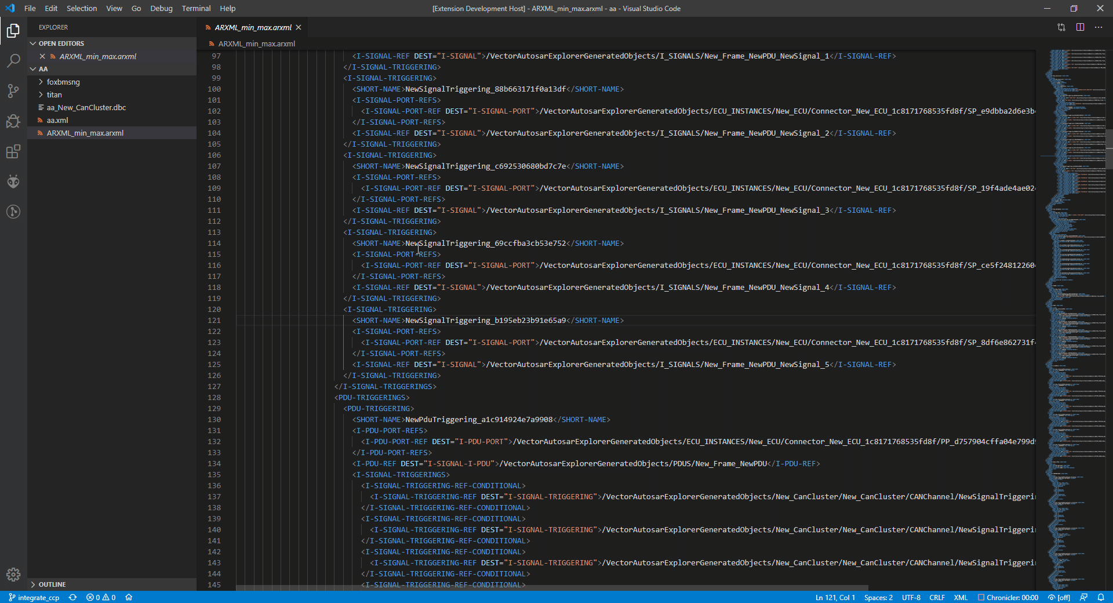Open aa_New_CanCluster.dbc file in explorer
1113x603 pixels.
[x=86, y=107]
